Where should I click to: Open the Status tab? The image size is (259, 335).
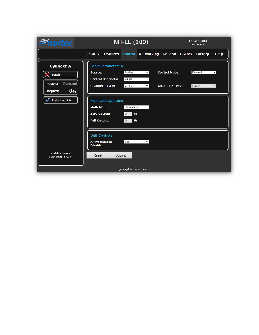(94, 54)
